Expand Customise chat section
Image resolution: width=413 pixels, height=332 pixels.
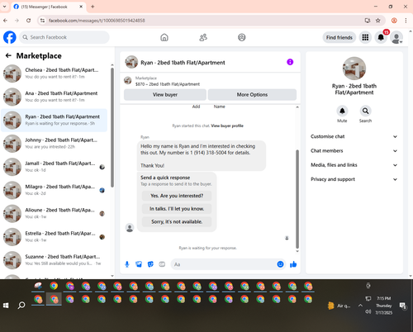(354, 136)
